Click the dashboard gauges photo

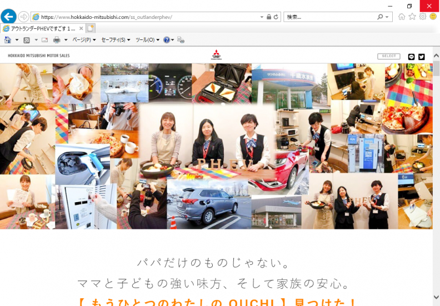pos(170,83)
